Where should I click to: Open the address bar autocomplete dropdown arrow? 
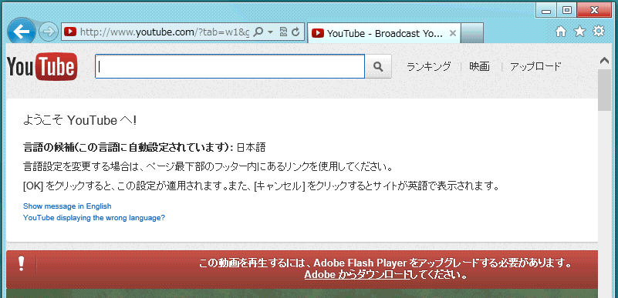270,32
